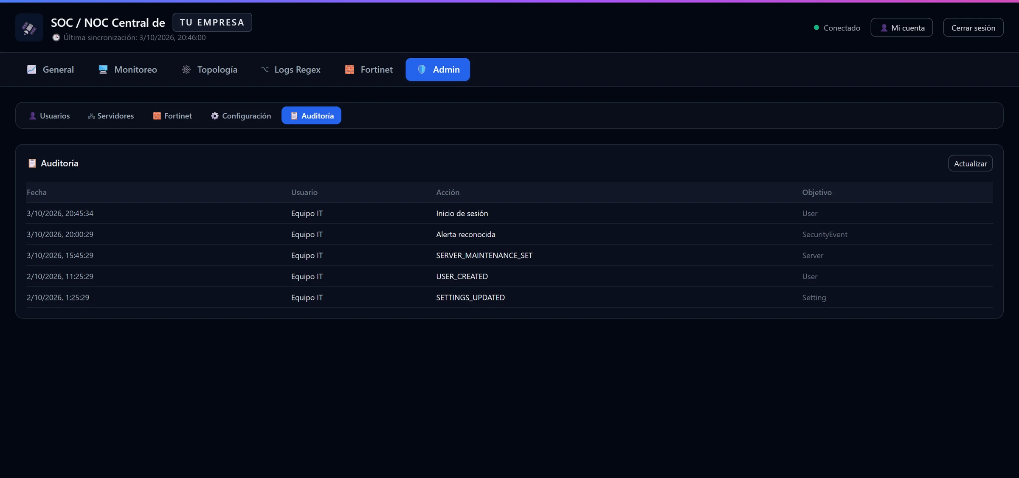Select the Auditoría sub-tab
The image size is (1019, 478).
[x=311, y=116]
